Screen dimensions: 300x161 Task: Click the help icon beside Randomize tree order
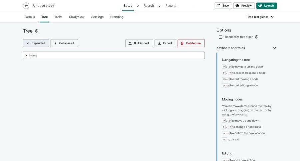click(x=257, y=37)
